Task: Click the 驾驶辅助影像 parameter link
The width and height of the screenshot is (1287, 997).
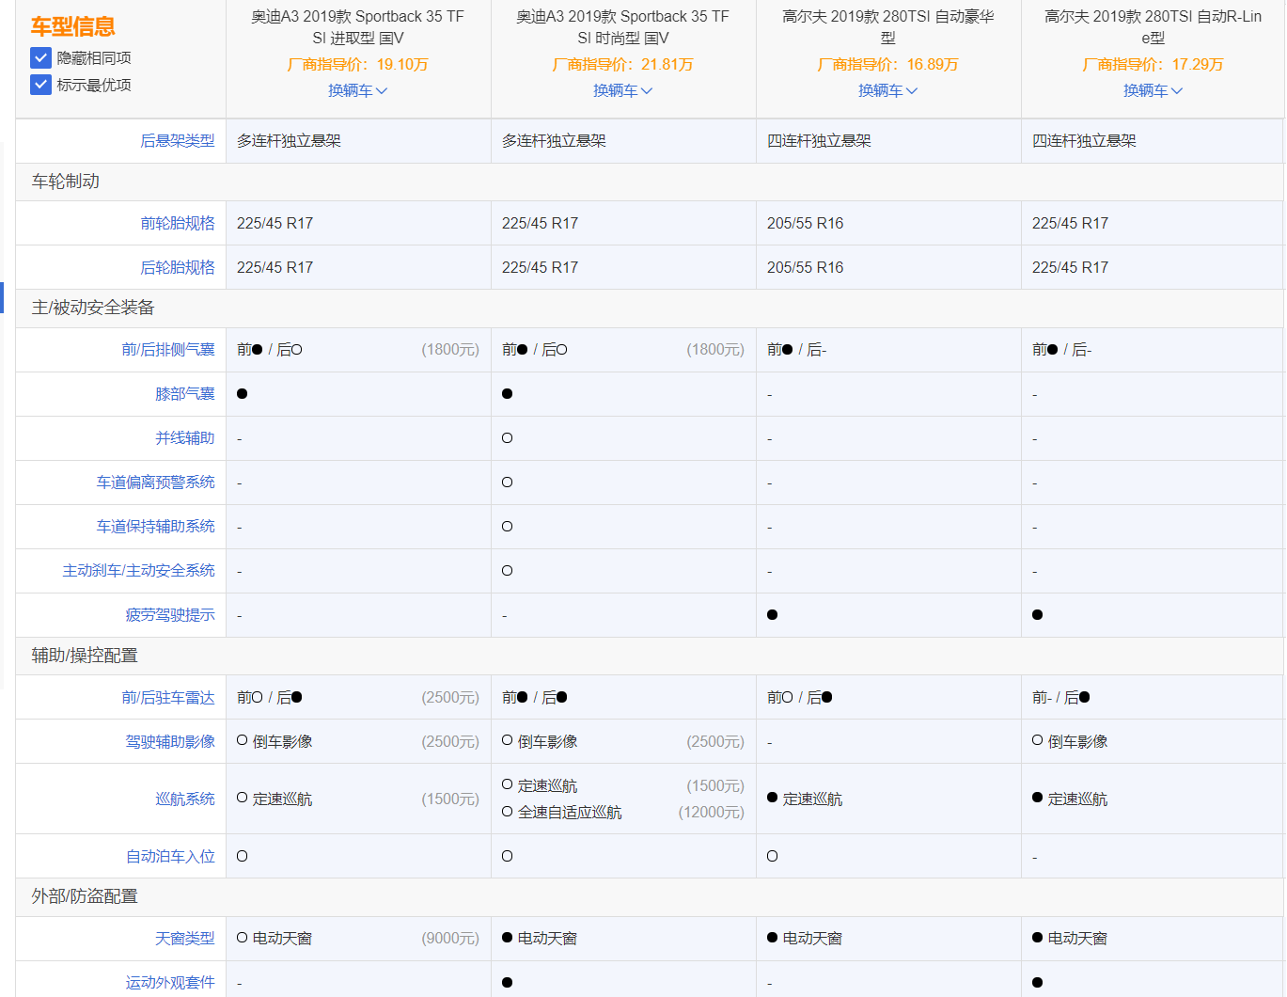Action: (170, 742)
